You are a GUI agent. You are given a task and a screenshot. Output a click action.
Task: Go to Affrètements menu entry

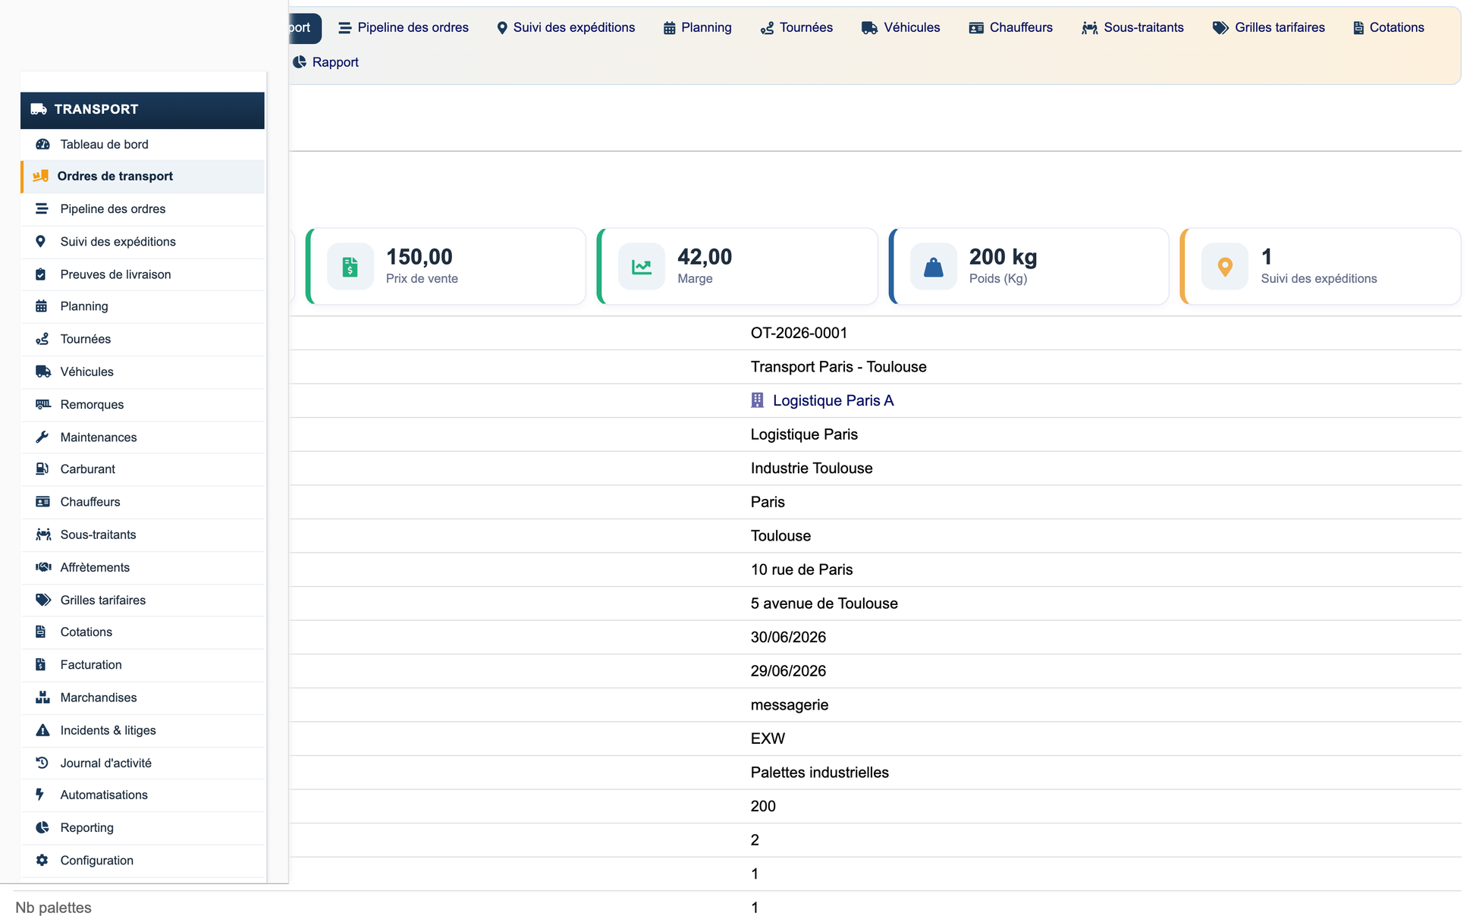(143, 567)
